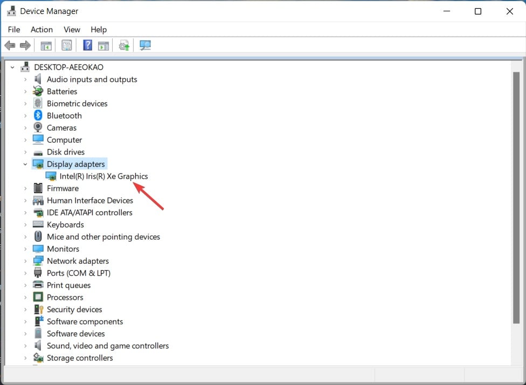Click the Security devices key icon
The image size is (526, 385).
click(39, 309)
